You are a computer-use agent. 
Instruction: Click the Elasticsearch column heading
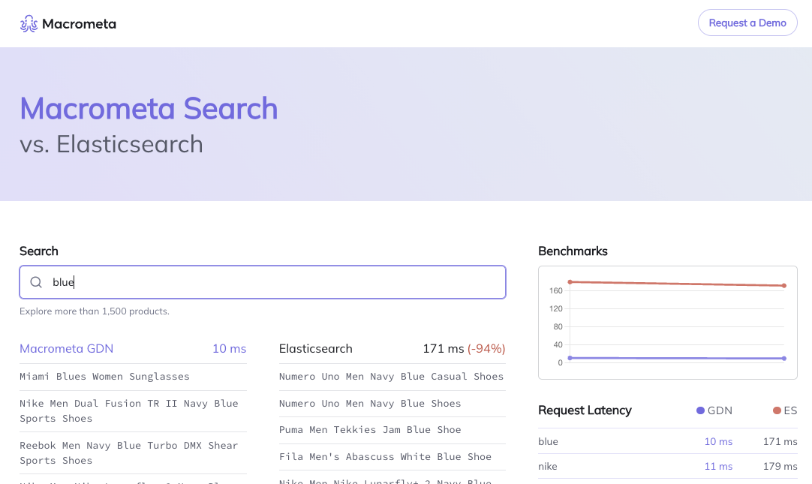(x=315, y=348)
